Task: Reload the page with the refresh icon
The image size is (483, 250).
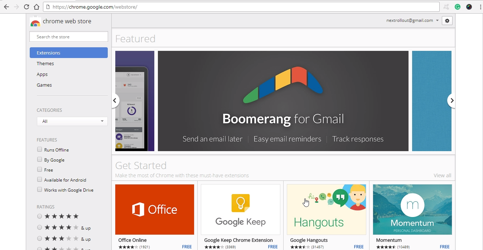Action: [x=26, y=7]
